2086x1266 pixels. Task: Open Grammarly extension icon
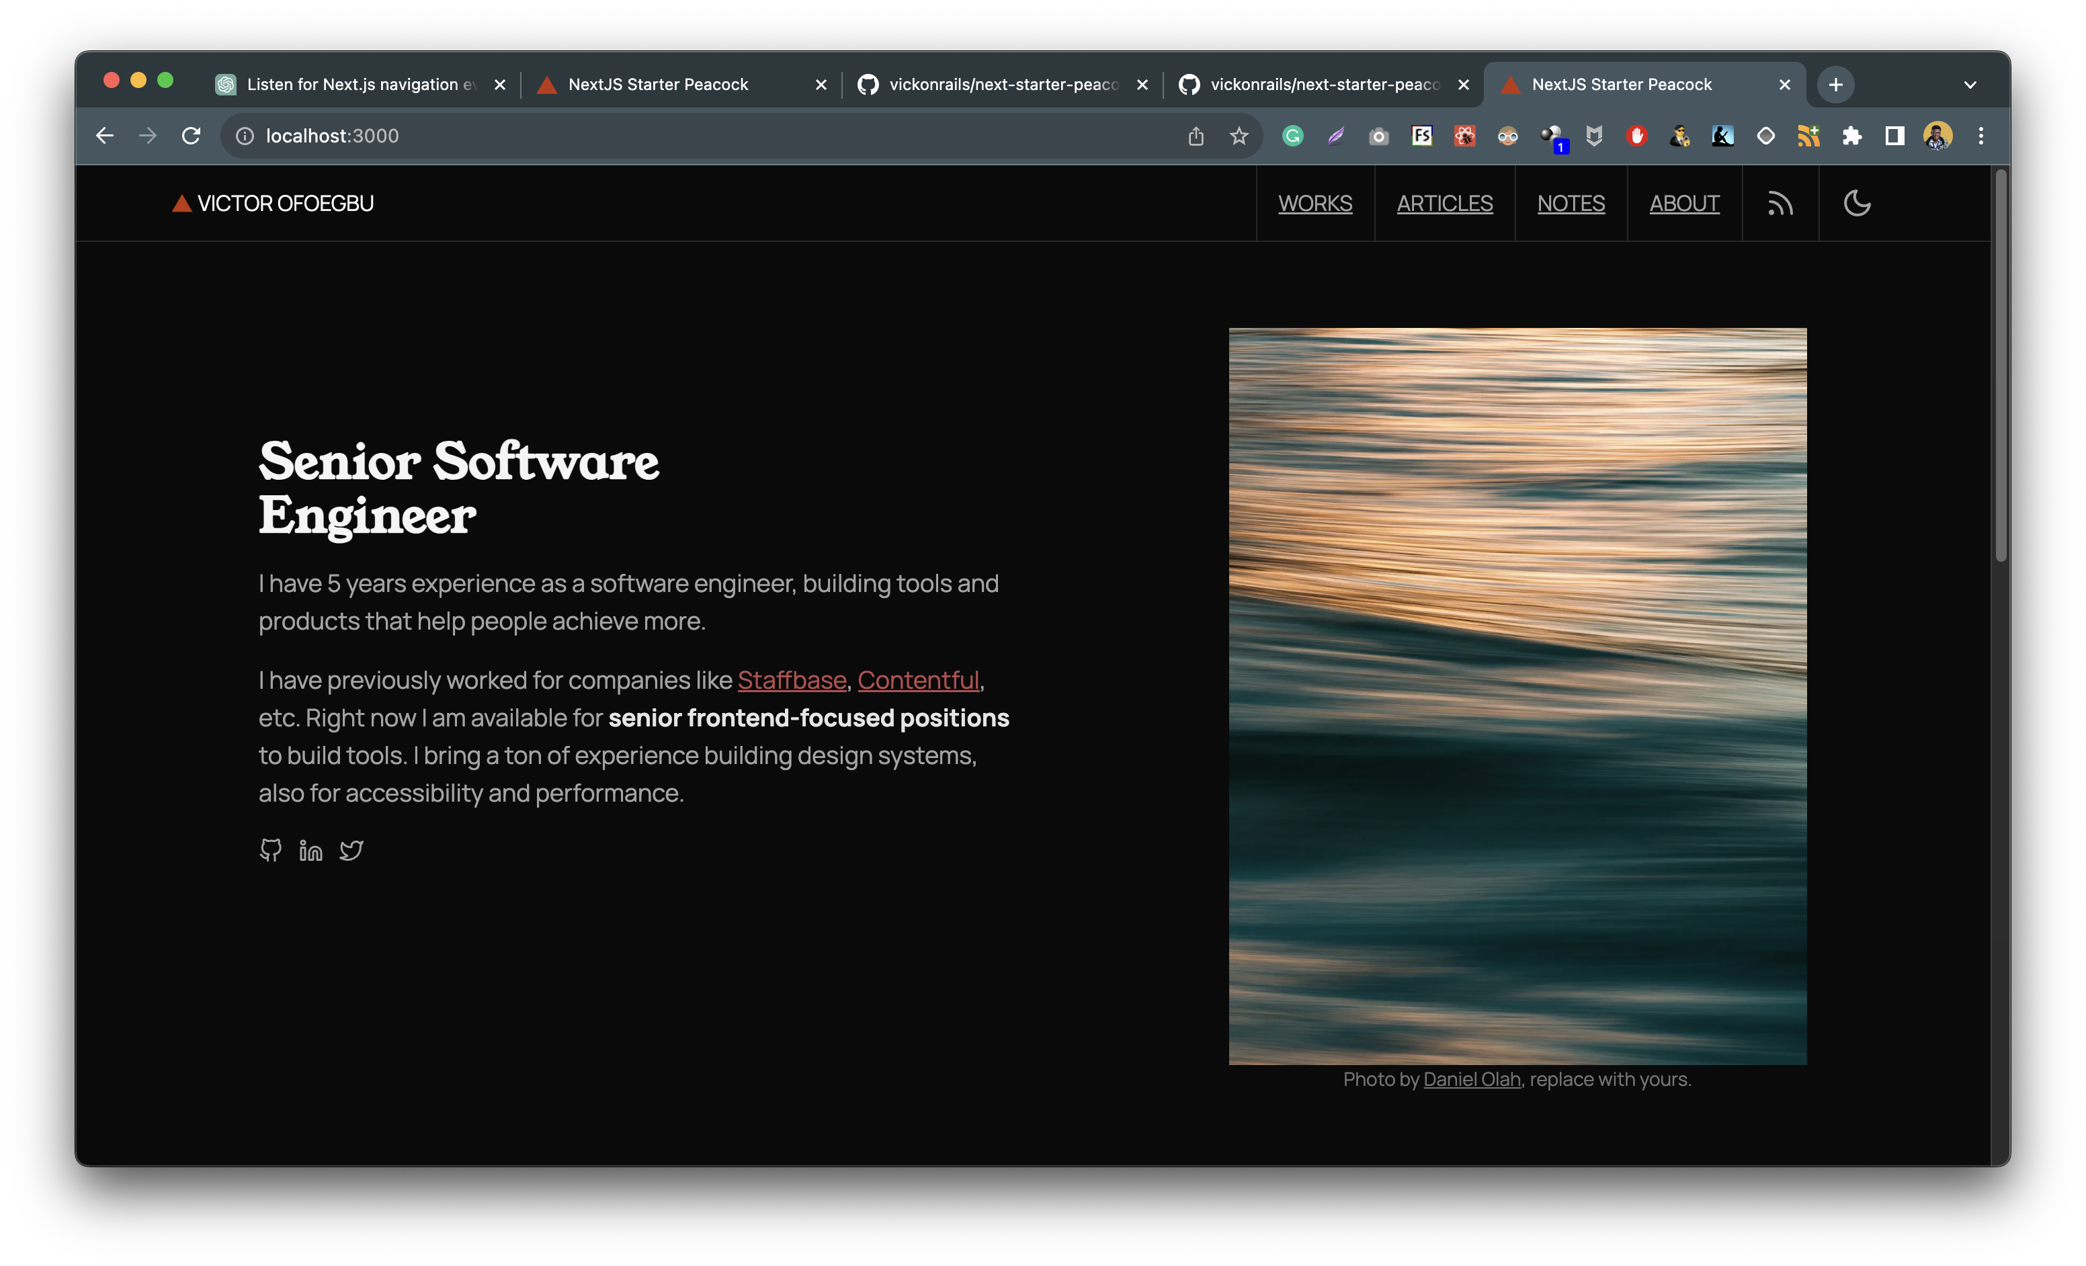tap(1293, 135)
